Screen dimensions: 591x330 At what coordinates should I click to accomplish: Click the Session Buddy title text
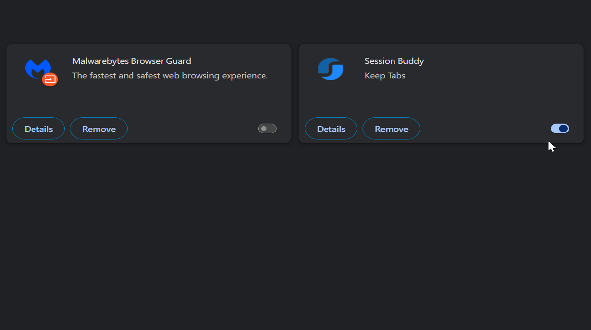pos(394,61)
